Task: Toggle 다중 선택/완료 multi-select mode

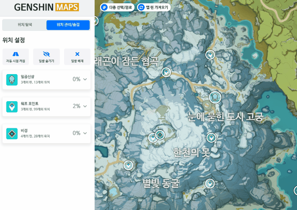Action: (117, 7)
